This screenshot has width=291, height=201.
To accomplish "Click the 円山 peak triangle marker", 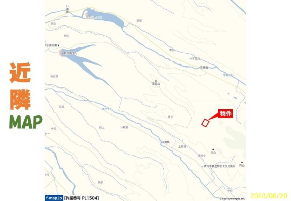I will 242,162.
